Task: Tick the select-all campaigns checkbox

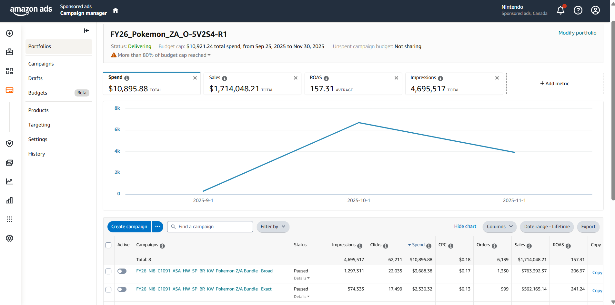Action: click(x=108, y=245)
